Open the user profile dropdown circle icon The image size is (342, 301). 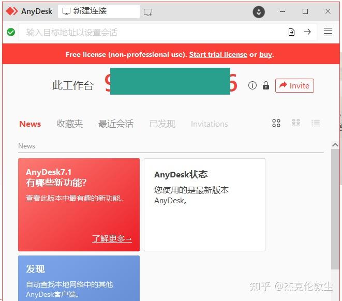click(259, 12)
